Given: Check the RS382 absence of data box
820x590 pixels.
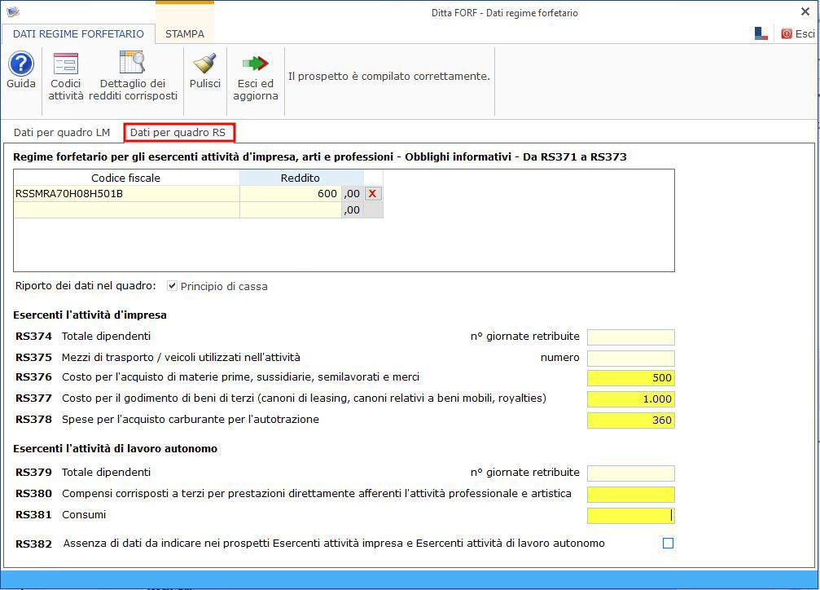Looking at the screenshot, I should pyautogui.click(x=668, y=544).
